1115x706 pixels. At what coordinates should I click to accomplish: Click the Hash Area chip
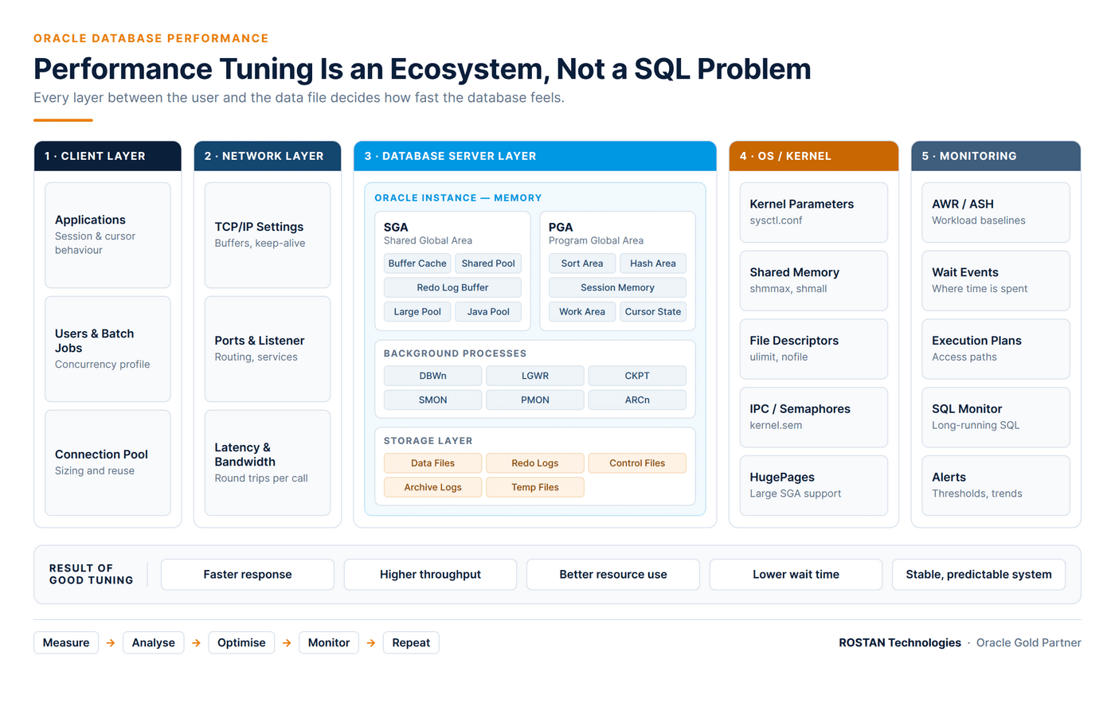pos(653,263)
